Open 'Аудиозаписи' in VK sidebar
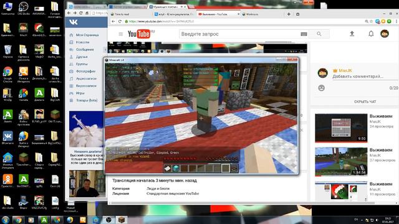The height and width of the screenshot is (224, 399). coord(86,79)
